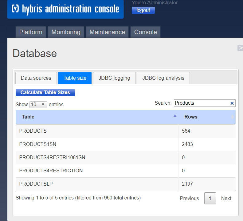Clear the search field with the X
243x221 pixels.
(232, 103)
